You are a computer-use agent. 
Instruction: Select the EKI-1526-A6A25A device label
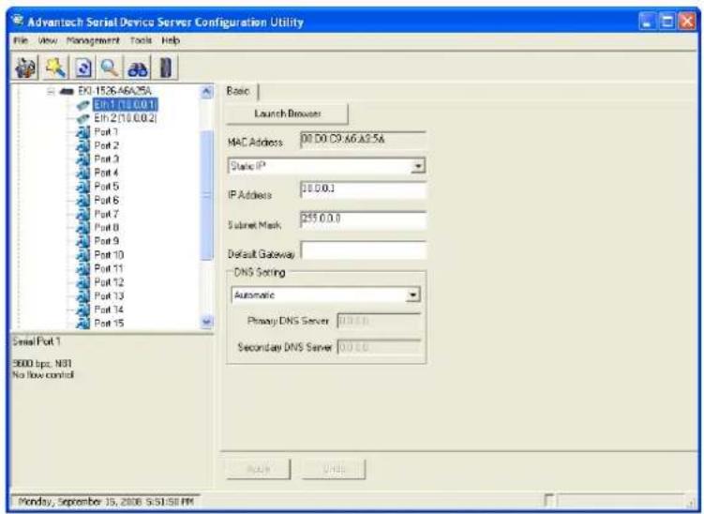114,91
